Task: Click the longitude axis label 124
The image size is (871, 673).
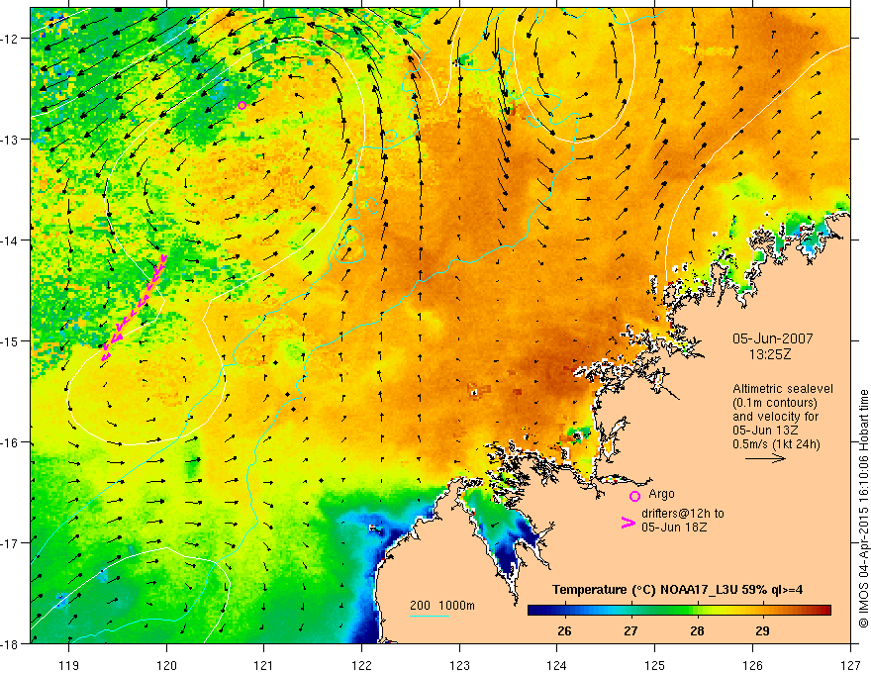Action: tap(556, 665)
